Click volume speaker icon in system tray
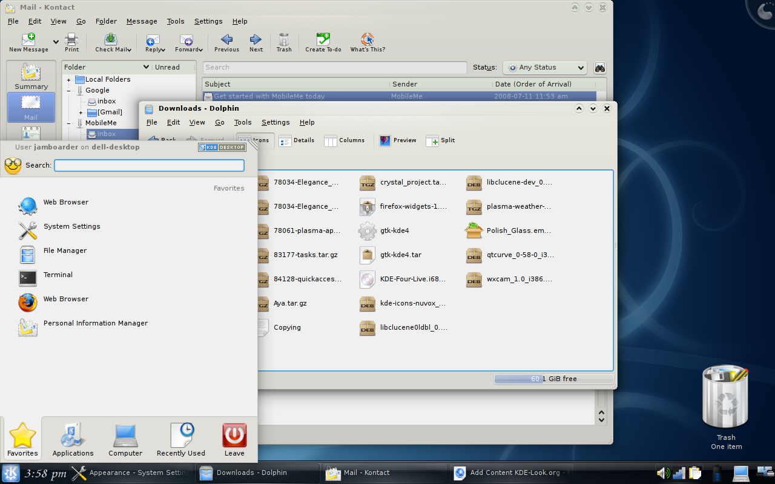The height and width of the screenshot is (484, 775). pyautogui.click(x=664, y=473)
